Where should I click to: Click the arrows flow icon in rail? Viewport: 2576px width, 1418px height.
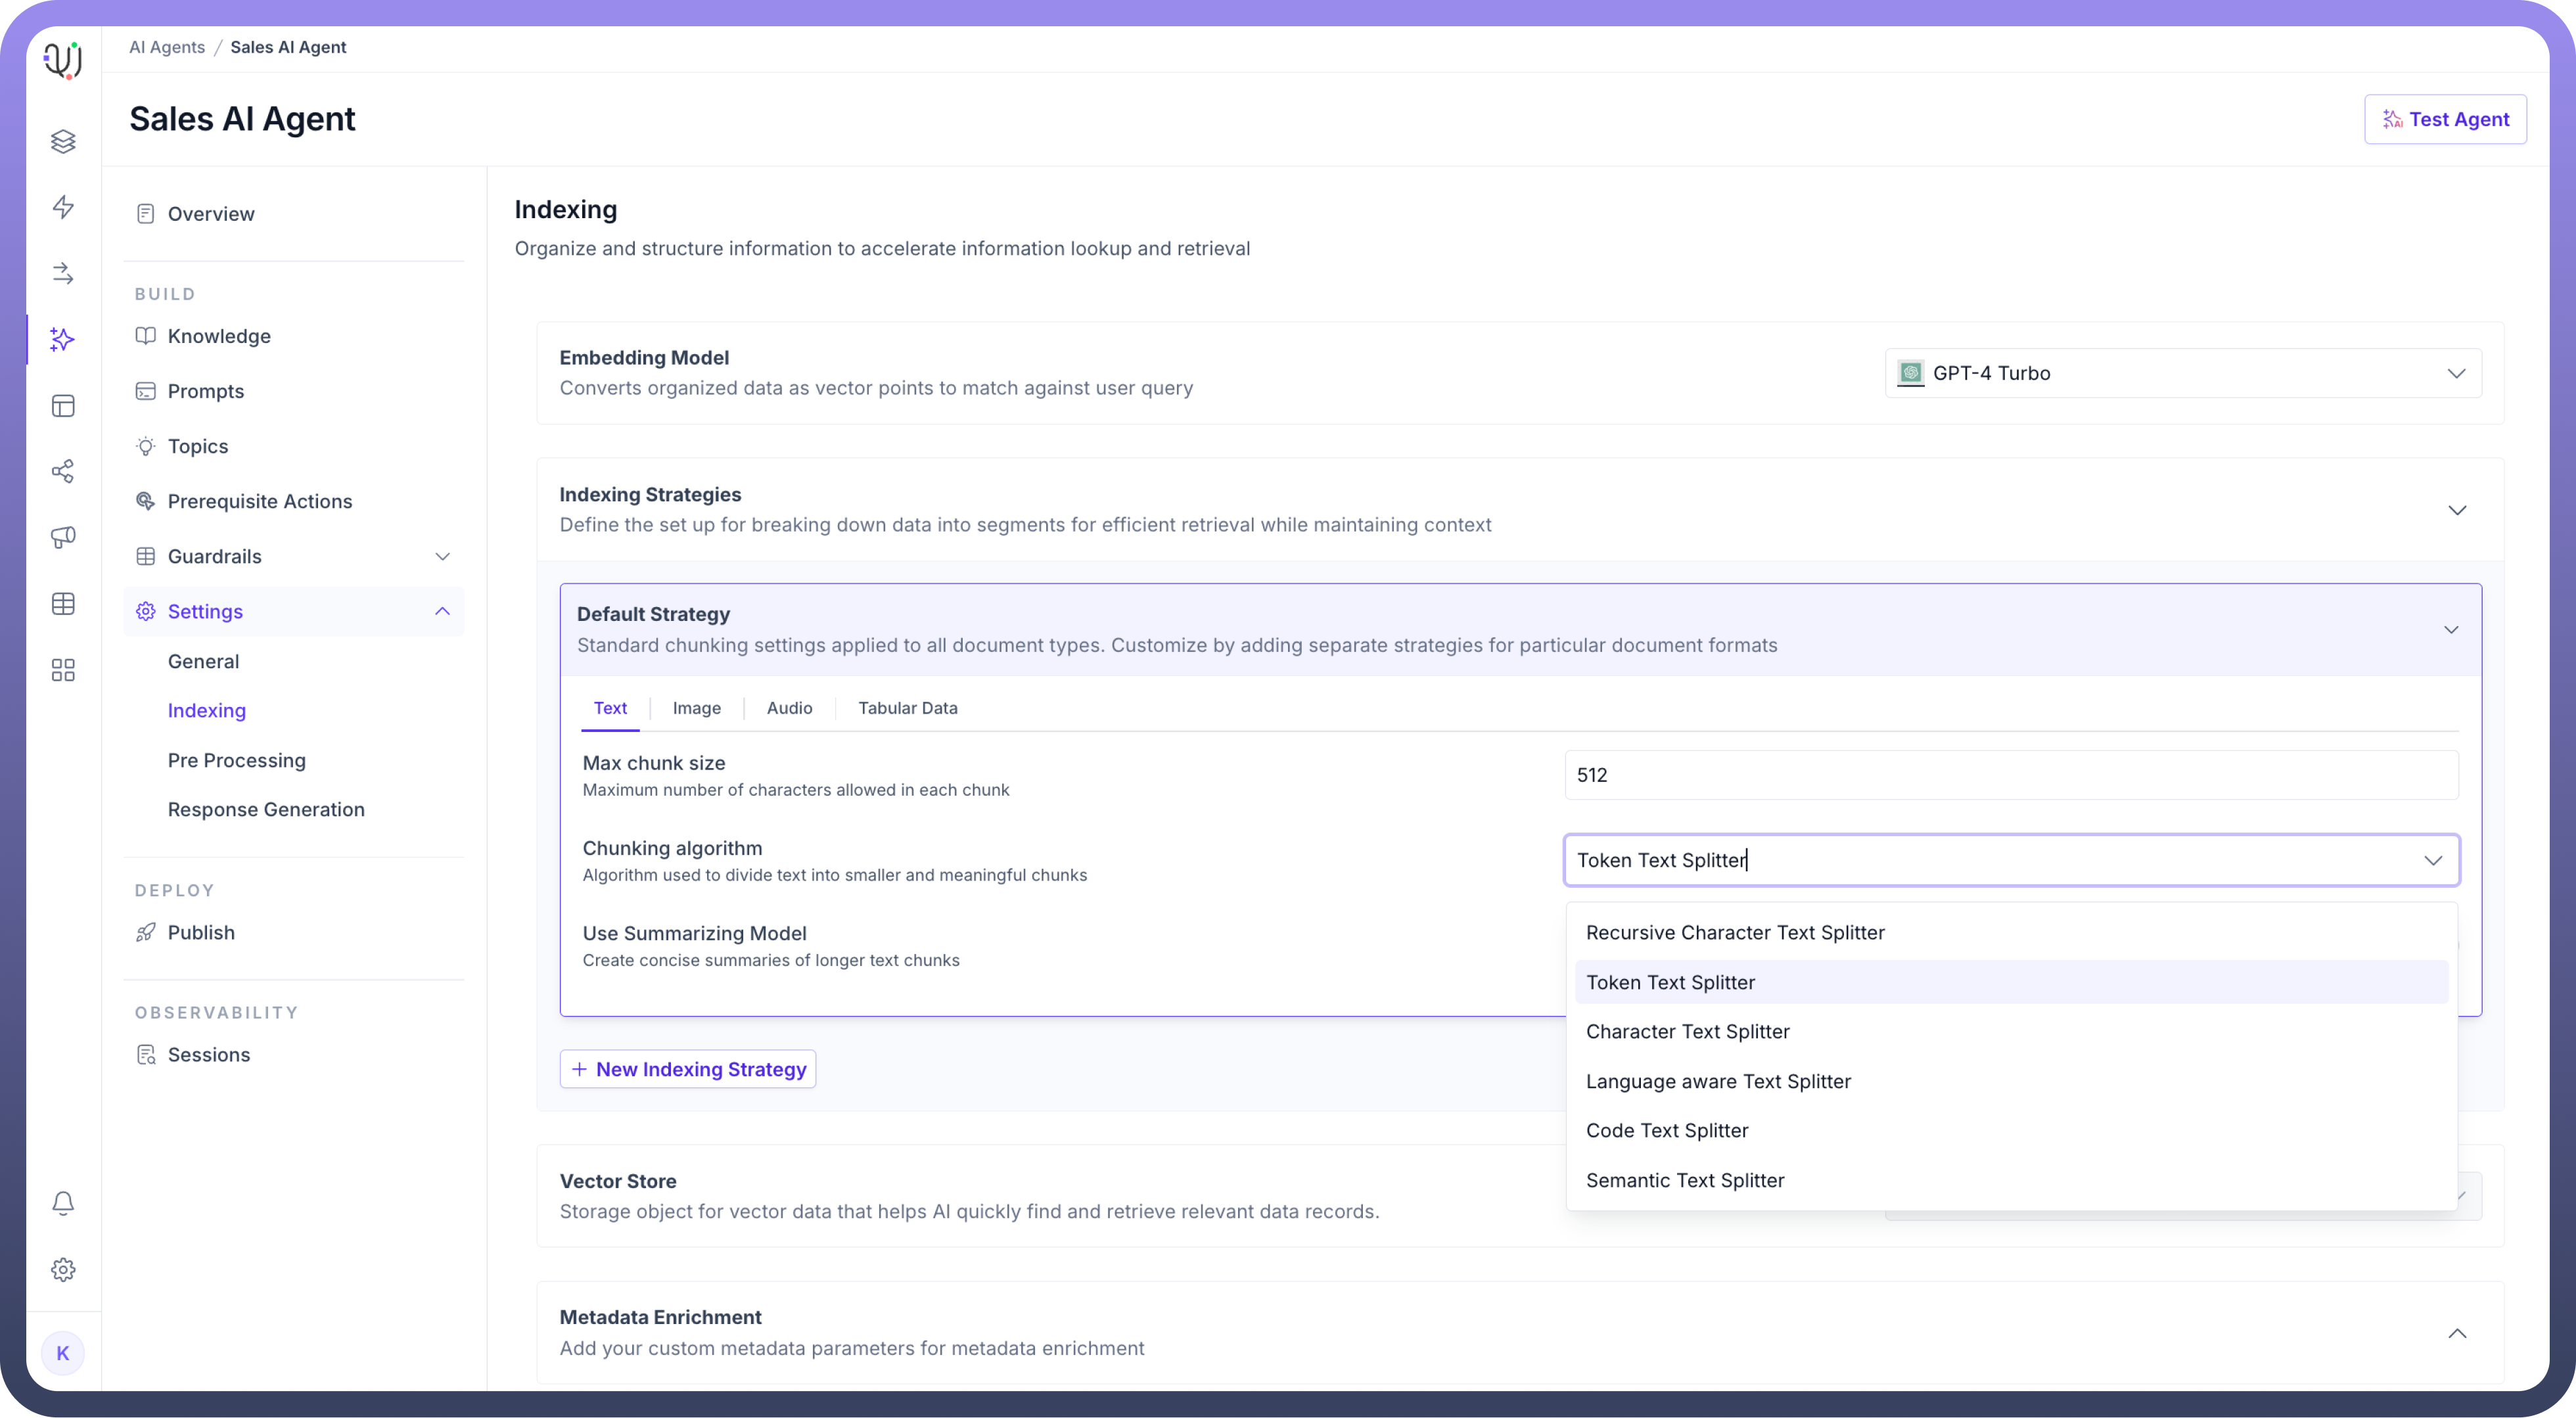[x=63, y=273]
